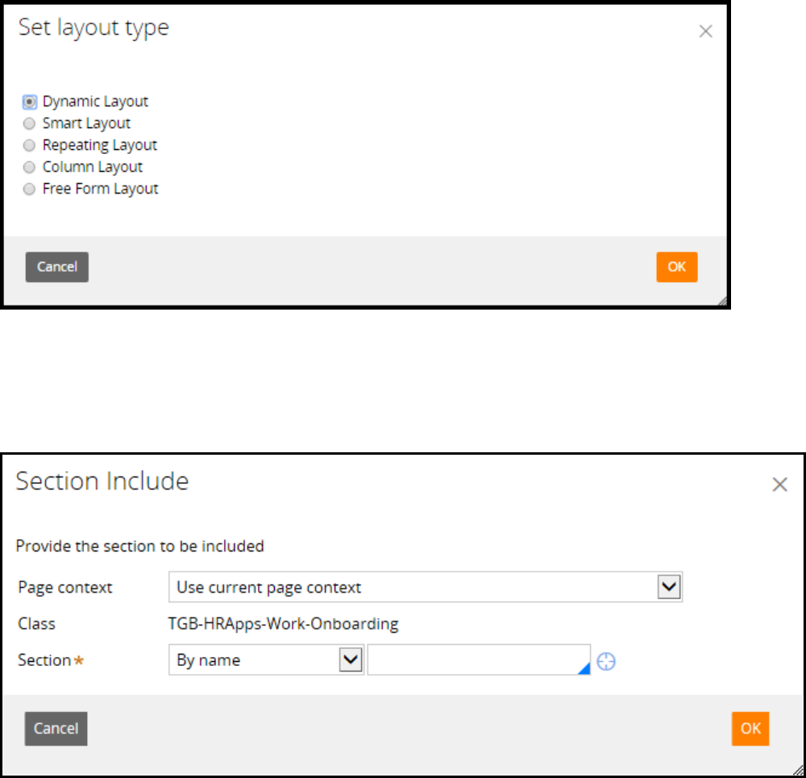Close the Set layout type dialog
Viewport: 806px width, 778px height.
(705, 31)
